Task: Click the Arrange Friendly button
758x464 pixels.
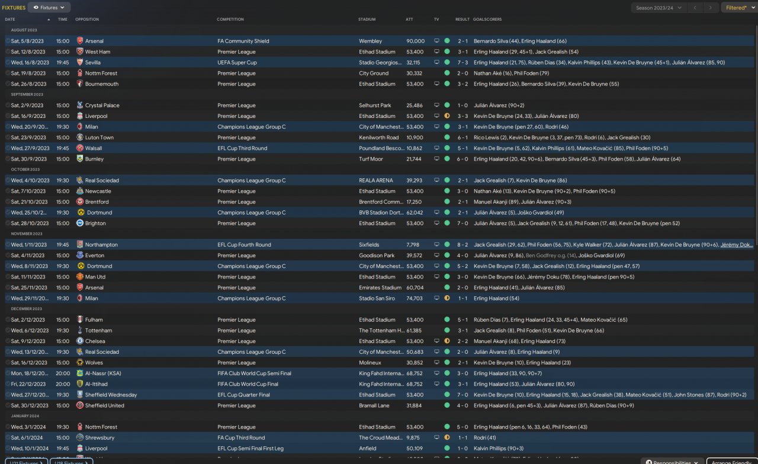Action: tap(733, 461)
